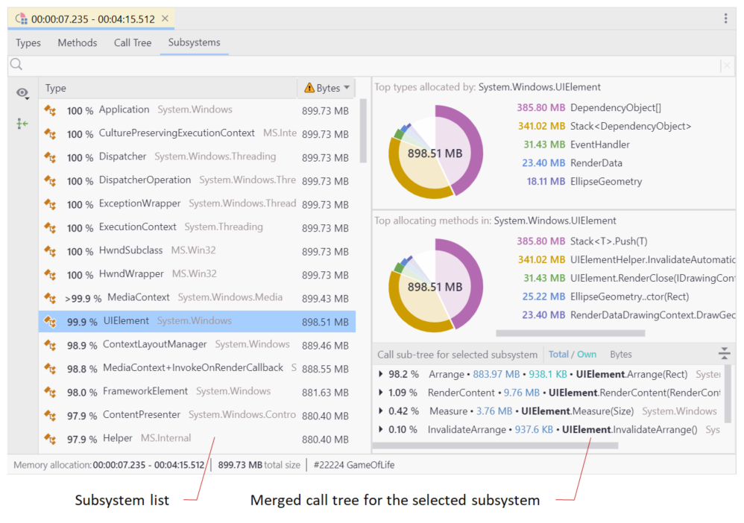Click the subsystem icon next to Dispatcher

point(51,157)
